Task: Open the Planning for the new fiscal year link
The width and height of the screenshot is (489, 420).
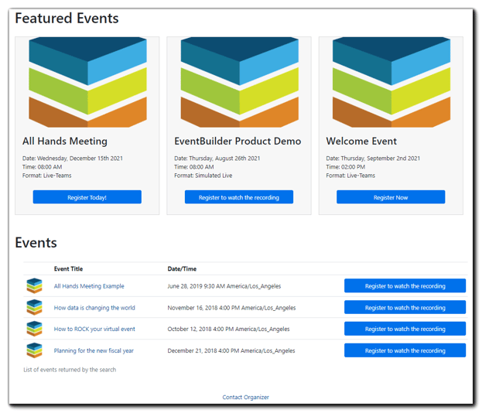Action: [94, 351]
